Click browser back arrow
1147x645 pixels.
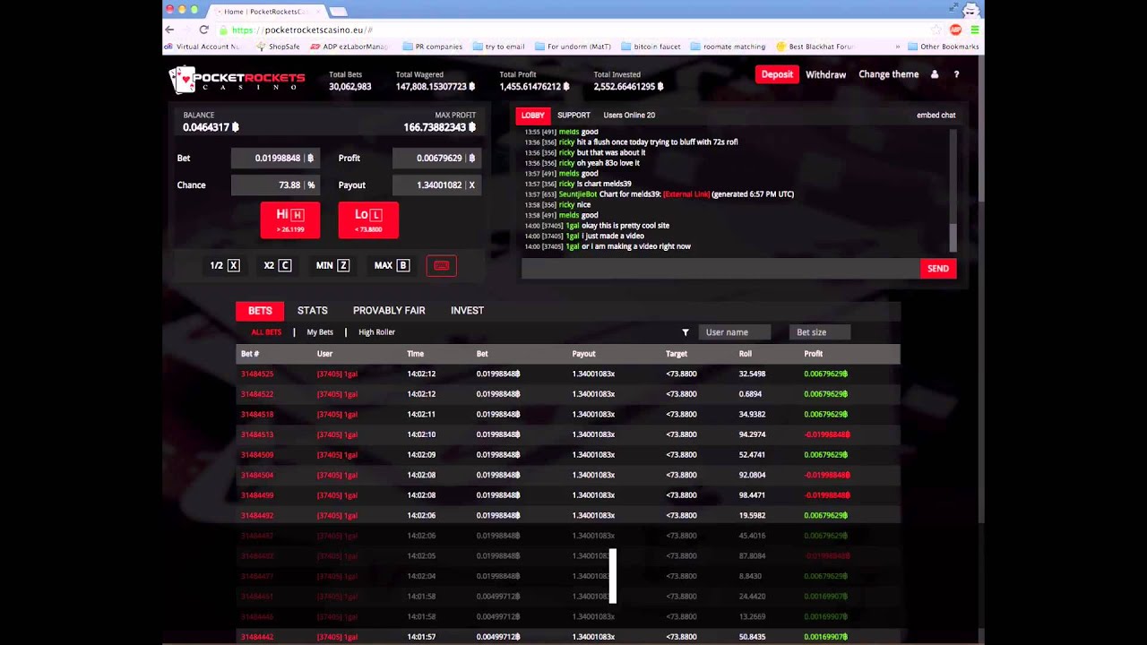click(x=169, y=30)
